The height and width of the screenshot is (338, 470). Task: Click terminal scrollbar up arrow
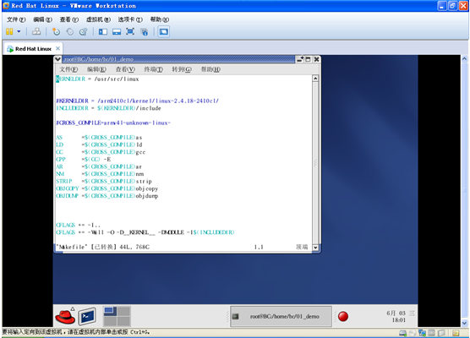coord(315,79)
